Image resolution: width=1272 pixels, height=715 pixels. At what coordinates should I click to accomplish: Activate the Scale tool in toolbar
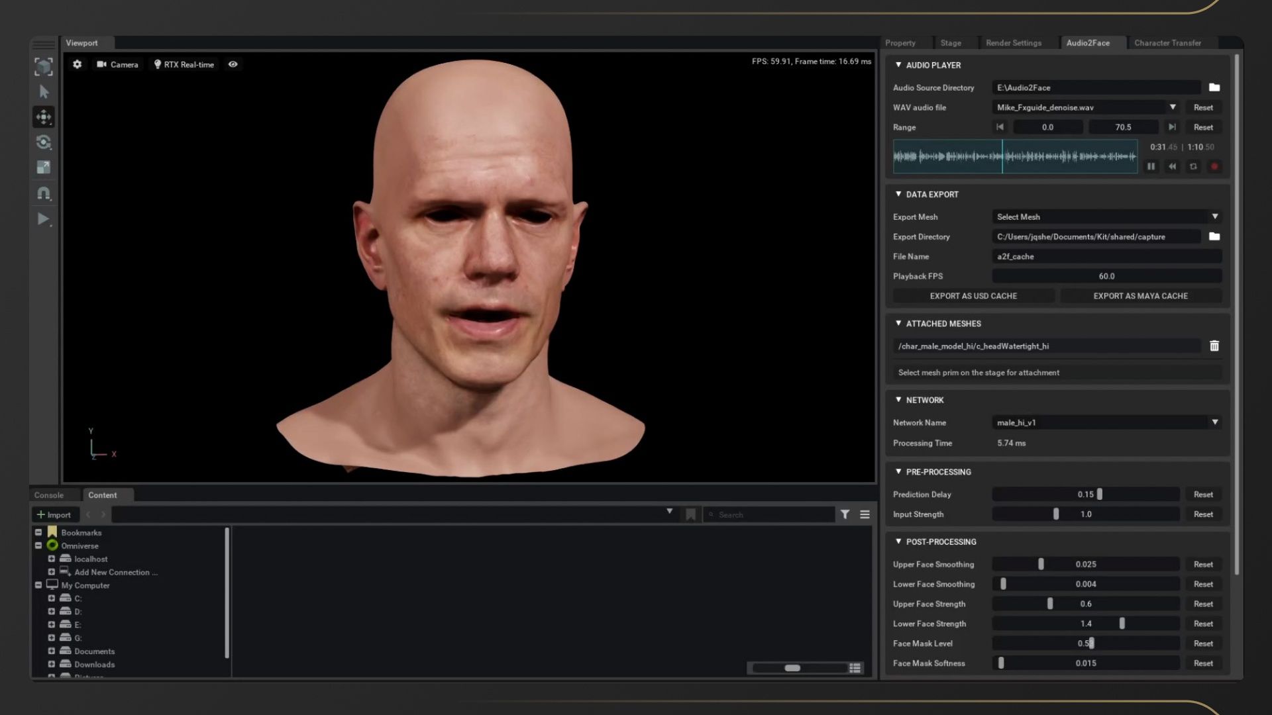pos(44,167)
